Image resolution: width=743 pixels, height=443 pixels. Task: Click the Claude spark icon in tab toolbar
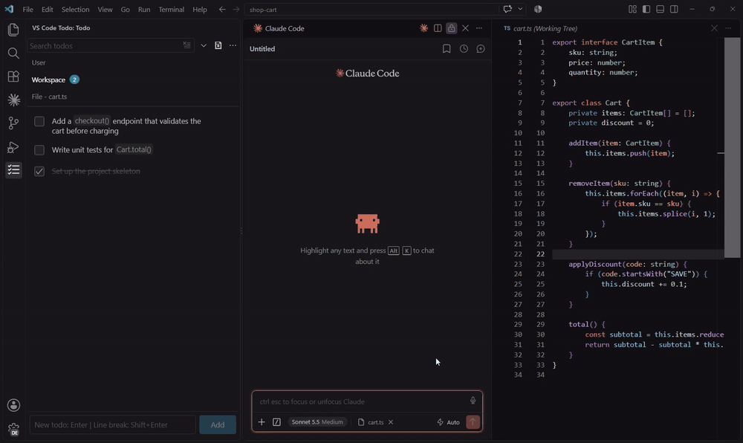[424, 28]
